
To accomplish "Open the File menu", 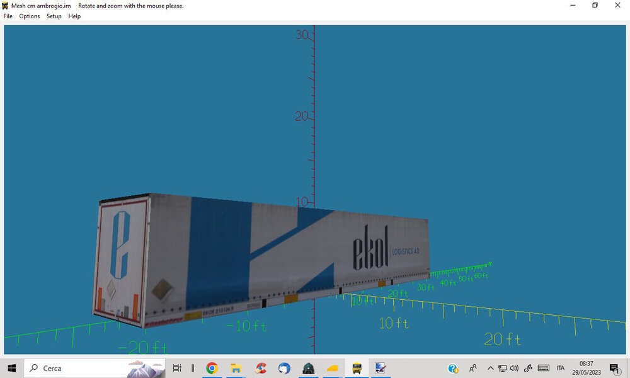I will (8, 16).
